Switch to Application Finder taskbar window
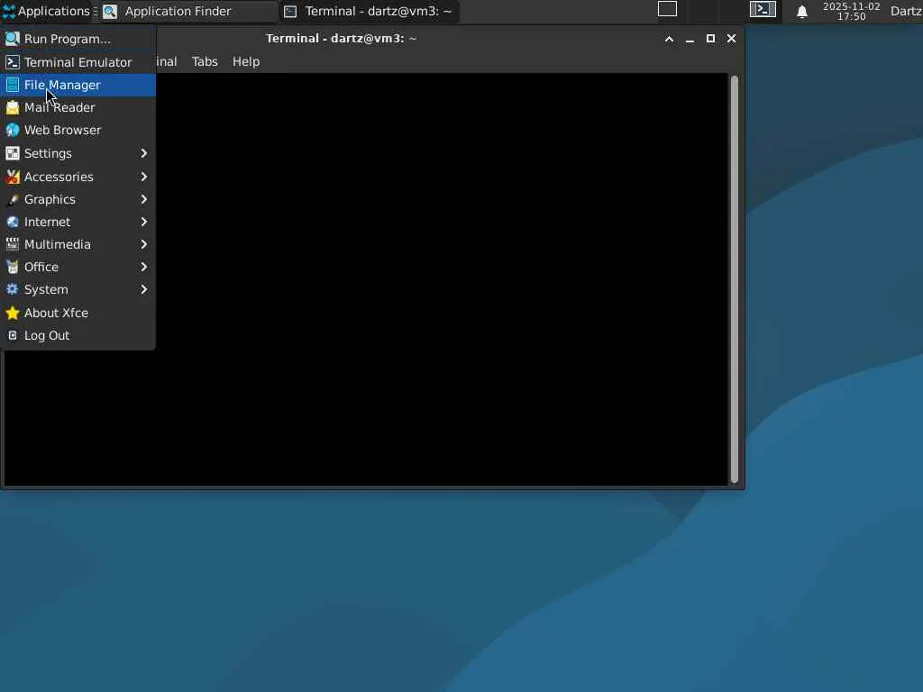The height and width of the screenshot is (692, 923). click(x=187, y=11)
